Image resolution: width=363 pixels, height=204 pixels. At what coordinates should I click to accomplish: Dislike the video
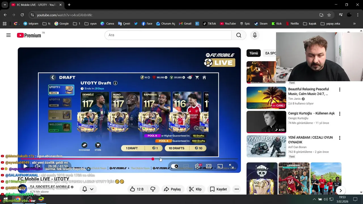pyautogui.click(x=153, y=189)
